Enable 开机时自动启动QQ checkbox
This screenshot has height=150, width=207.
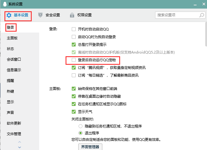(x=74, y=29)
